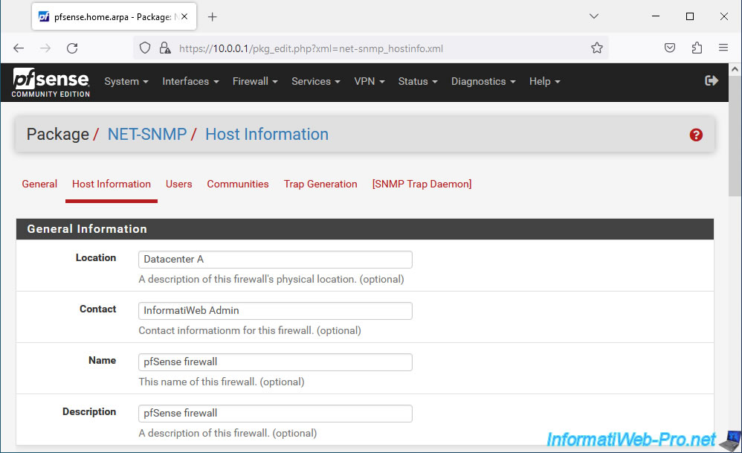Click the pfSense Community Edition logo
This screenshot has width=742, height=453.
point(51,83)
